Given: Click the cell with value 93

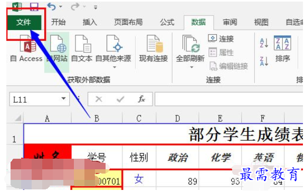Looking at the screenshot, I should (220, 179).
